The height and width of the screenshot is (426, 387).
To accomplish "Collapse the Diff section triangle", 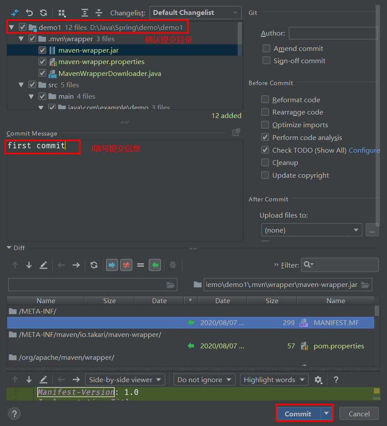I will pos(9,248).
